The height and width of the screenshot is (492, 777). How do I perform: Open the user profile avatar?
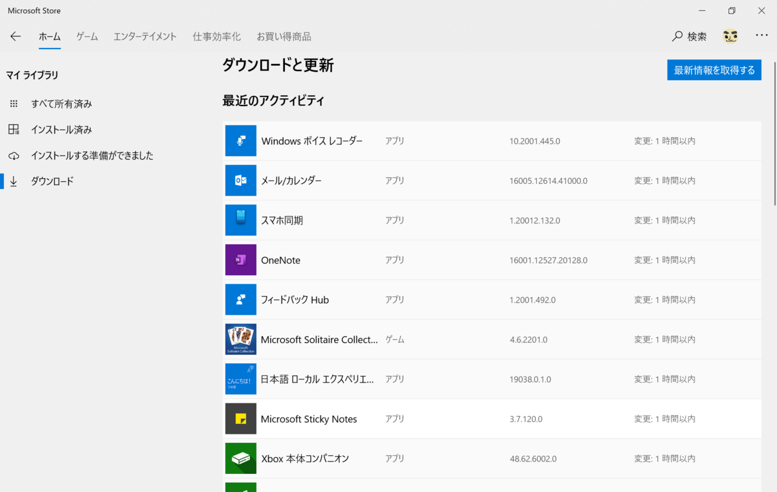730,36
